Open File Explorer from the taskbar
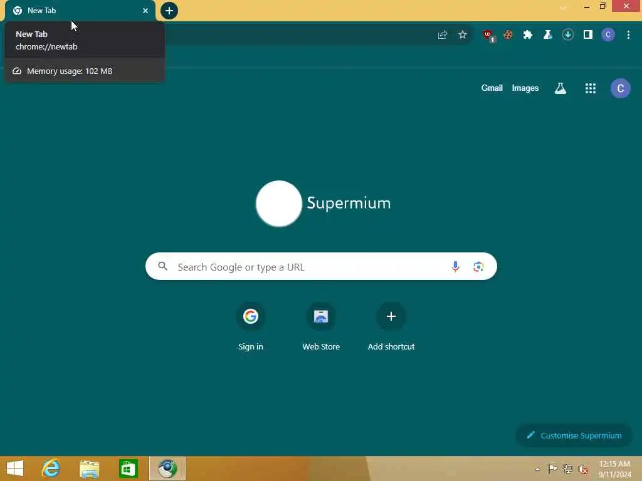The width and height of the screenshot is (642, 481). coord(89,468)
